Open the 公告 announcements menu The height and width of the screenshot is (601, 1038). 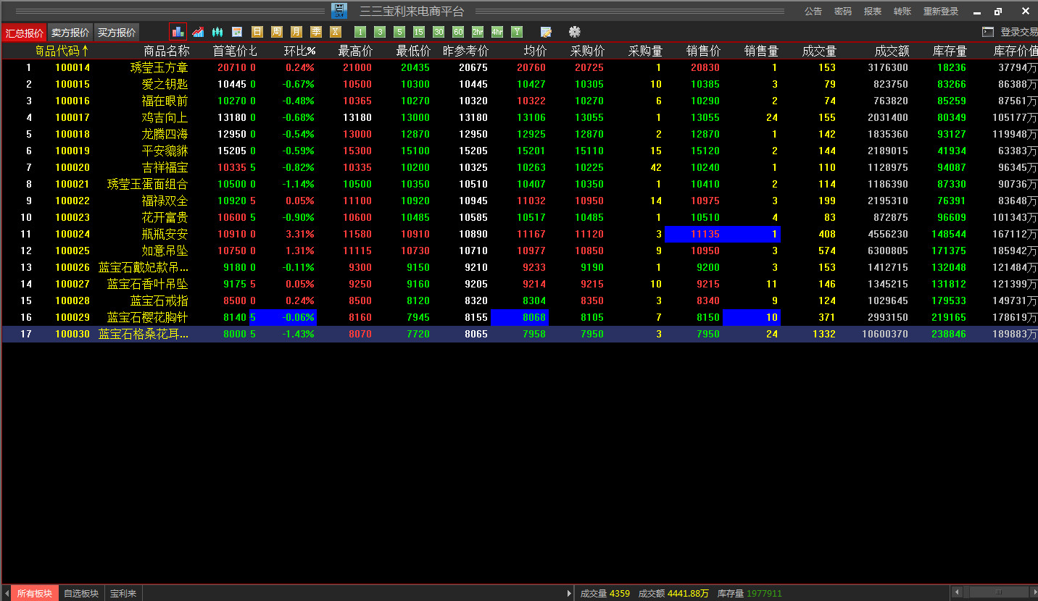[x=813, y=12]
